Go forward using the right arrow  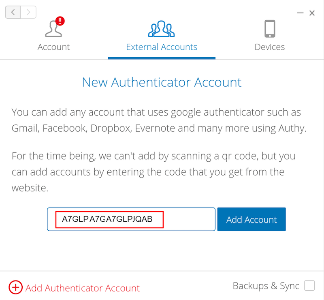[x=28, y=12]
